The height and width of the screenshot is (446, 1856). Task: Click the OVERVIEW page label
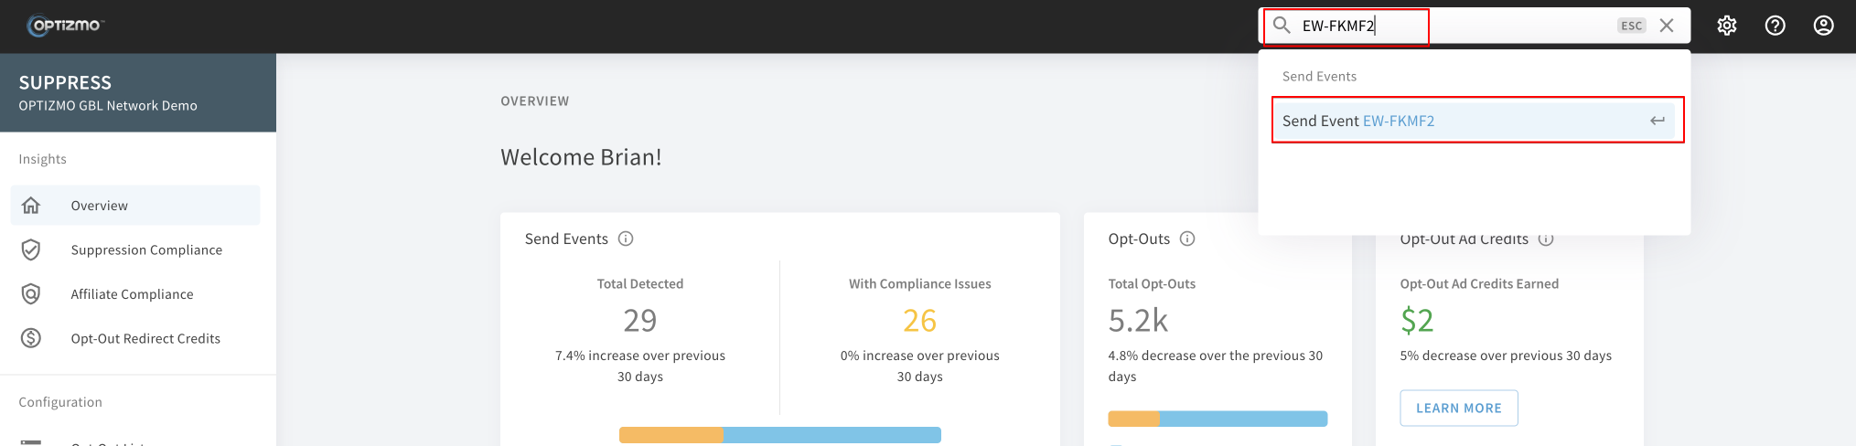[x=535, y=101]
